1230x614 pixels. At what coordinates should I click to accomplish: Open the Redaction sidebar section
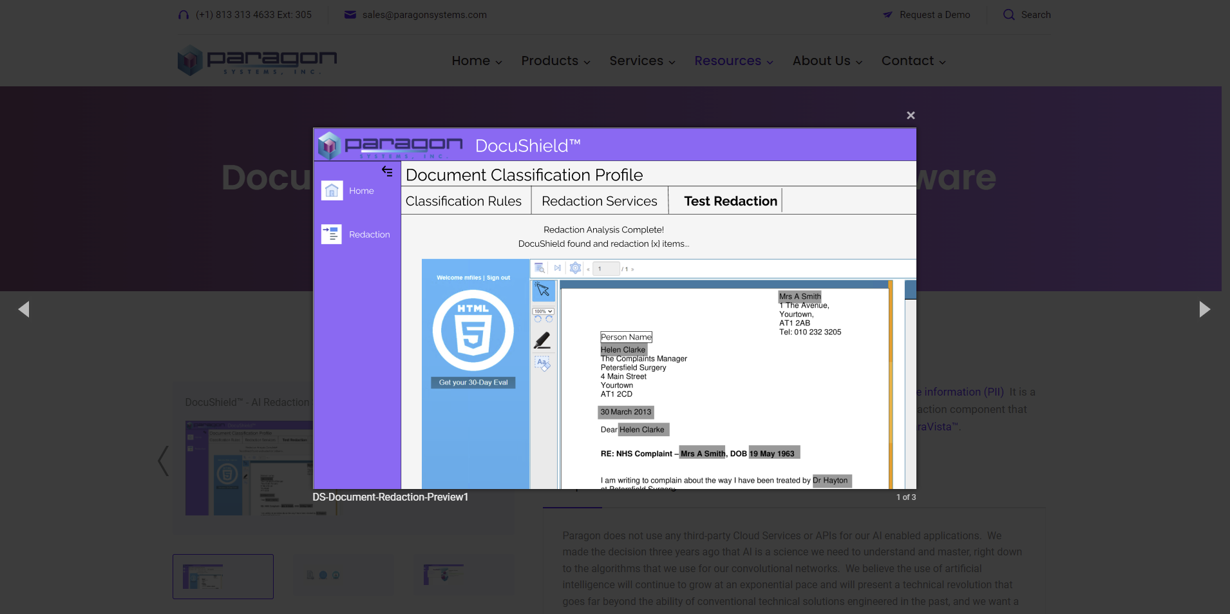tap(357, 234)
